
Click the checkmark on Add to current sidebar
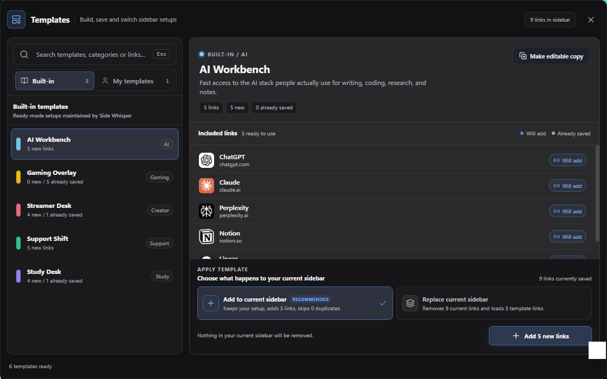coord(383,303)
